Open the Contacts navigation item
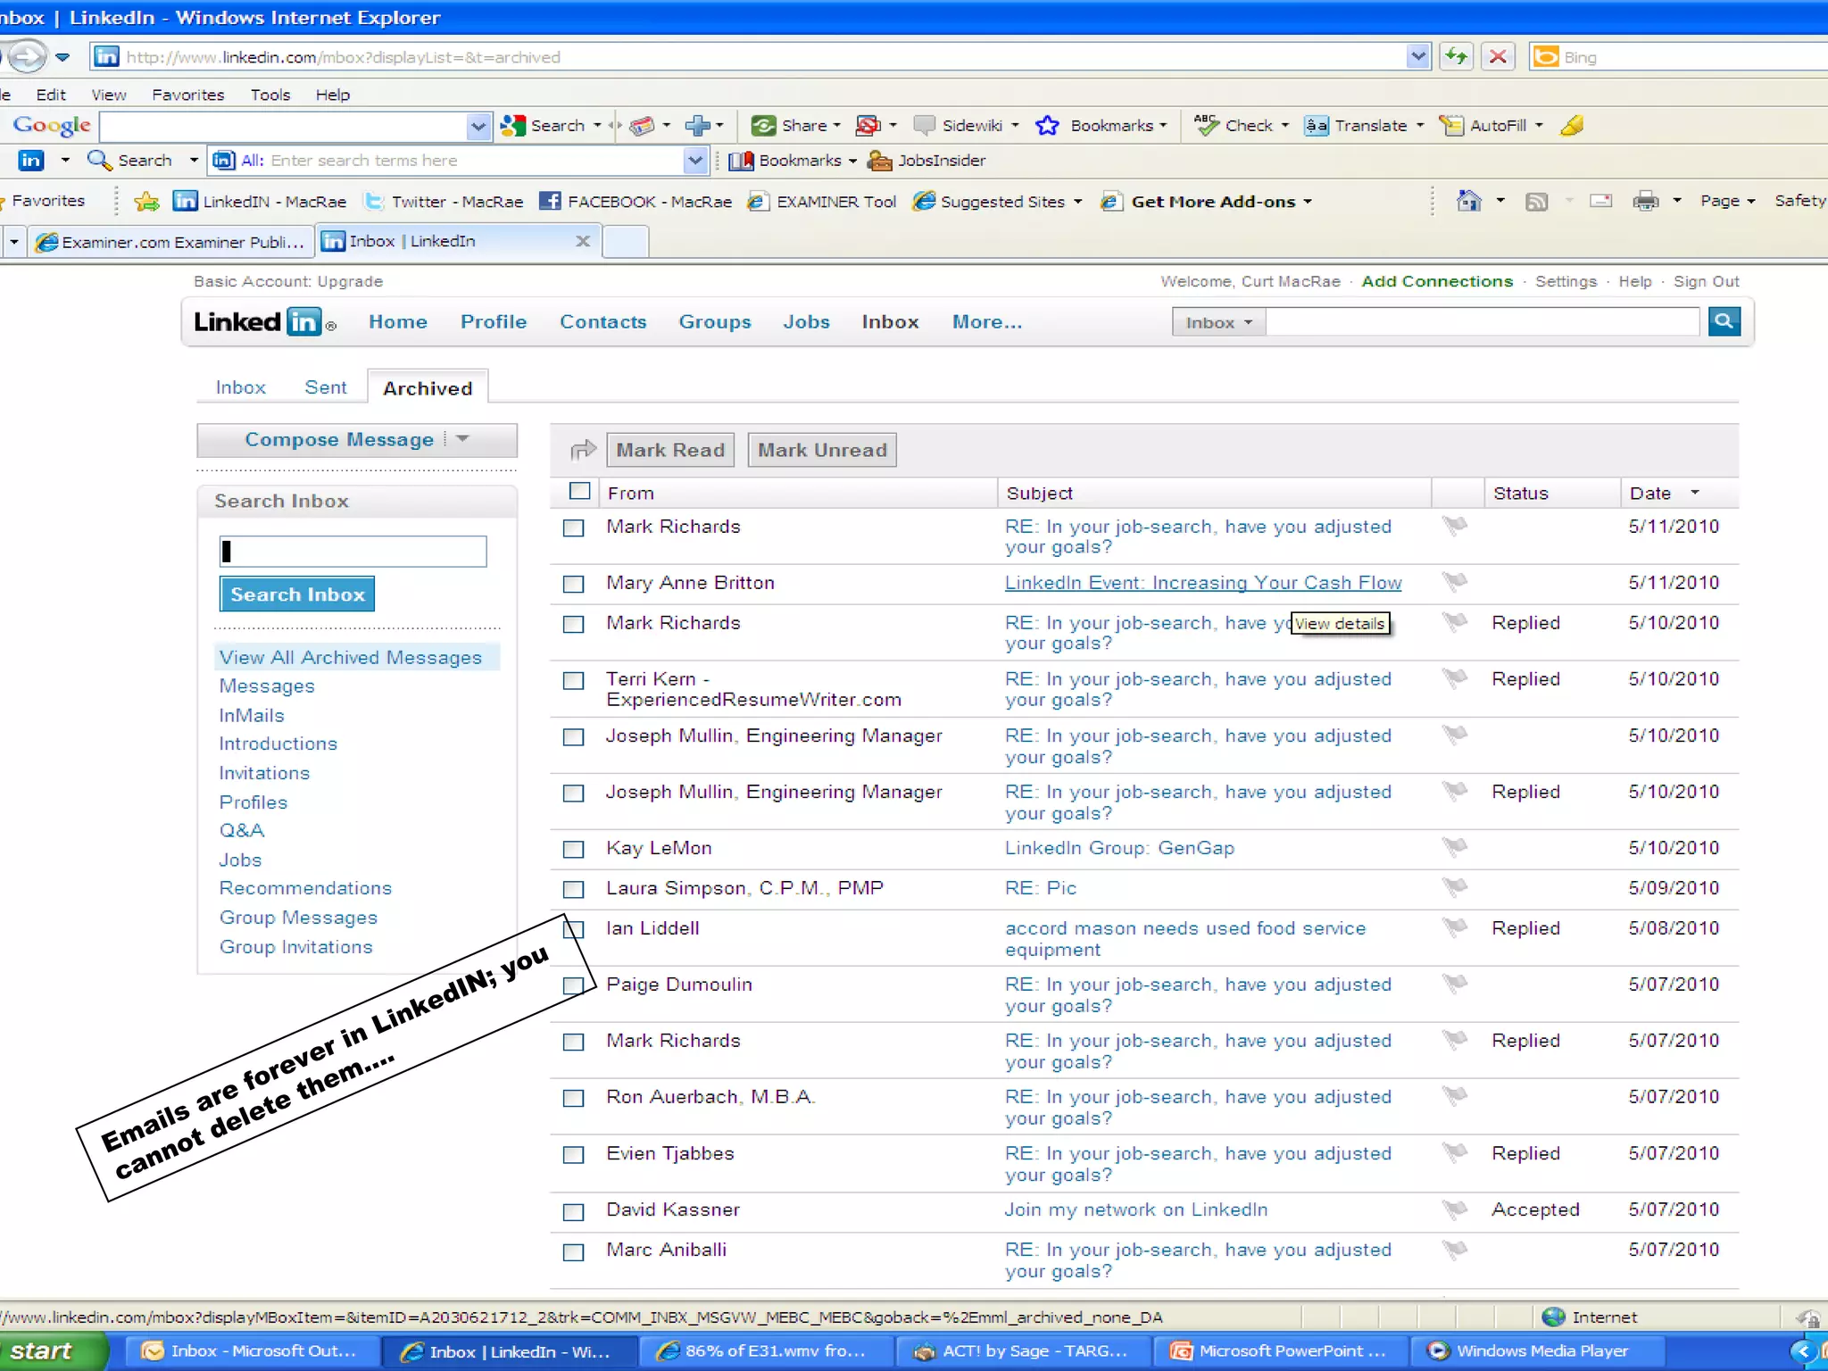Image resolution: width=1828 pixels, height=1371 pixels. [602, 322]
